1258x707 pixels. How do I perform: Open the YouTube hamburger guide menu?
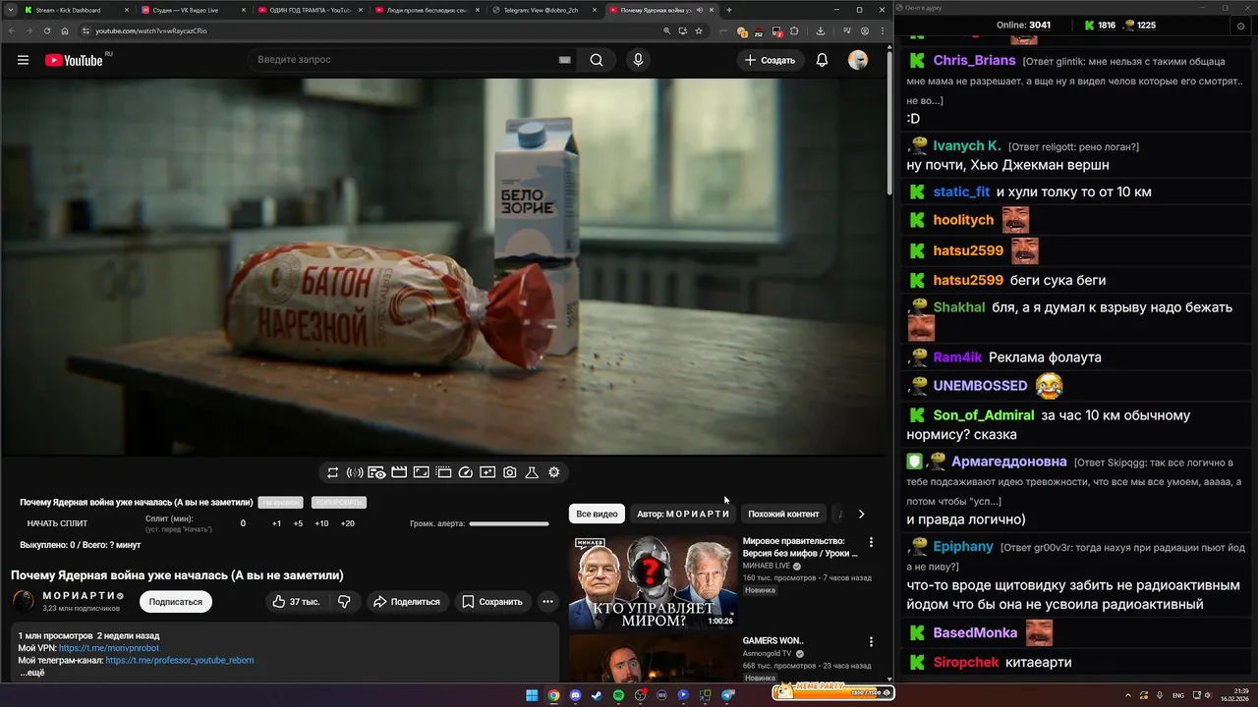click(23, 60)
